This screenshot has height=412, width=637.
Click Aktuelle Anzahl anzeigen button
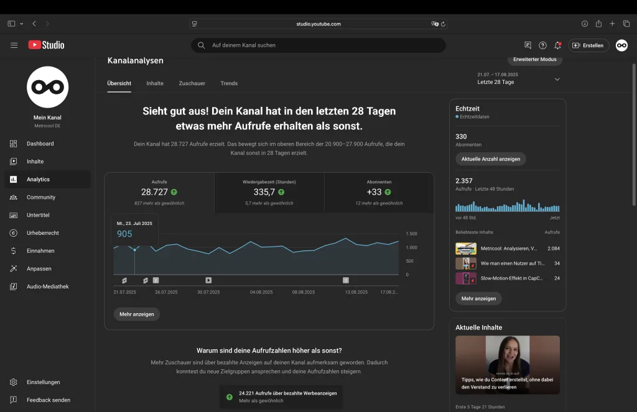click(x=491, y=159)
